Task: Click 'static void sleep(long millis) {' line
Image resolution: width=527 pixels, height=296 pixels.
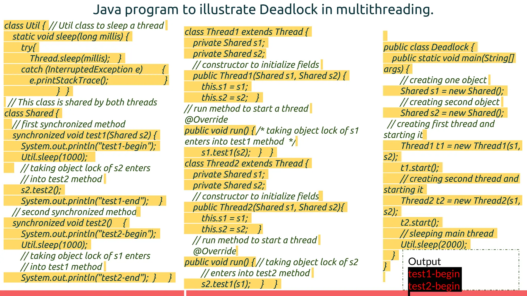Action: coord(70,36)
